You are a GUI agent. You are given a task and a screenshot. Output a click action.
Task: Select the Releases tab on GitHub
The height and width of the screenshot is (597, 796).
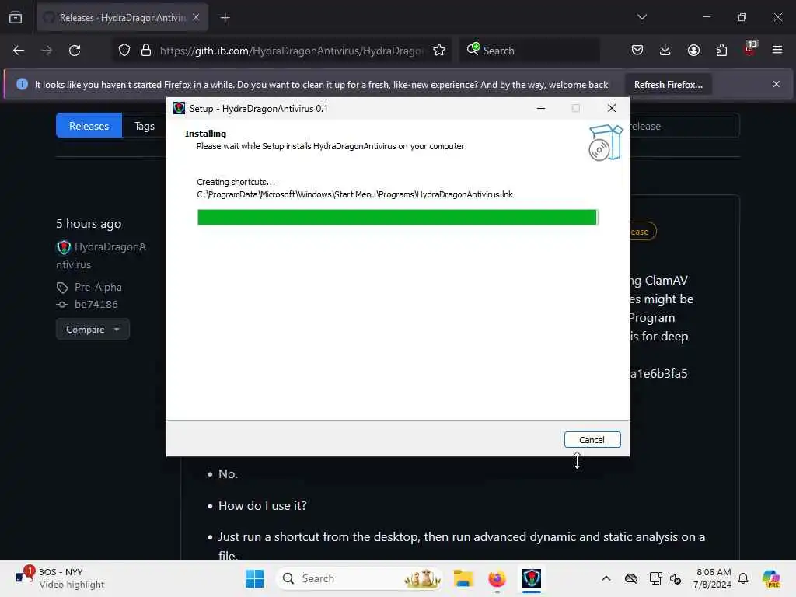tap(89, 126)
